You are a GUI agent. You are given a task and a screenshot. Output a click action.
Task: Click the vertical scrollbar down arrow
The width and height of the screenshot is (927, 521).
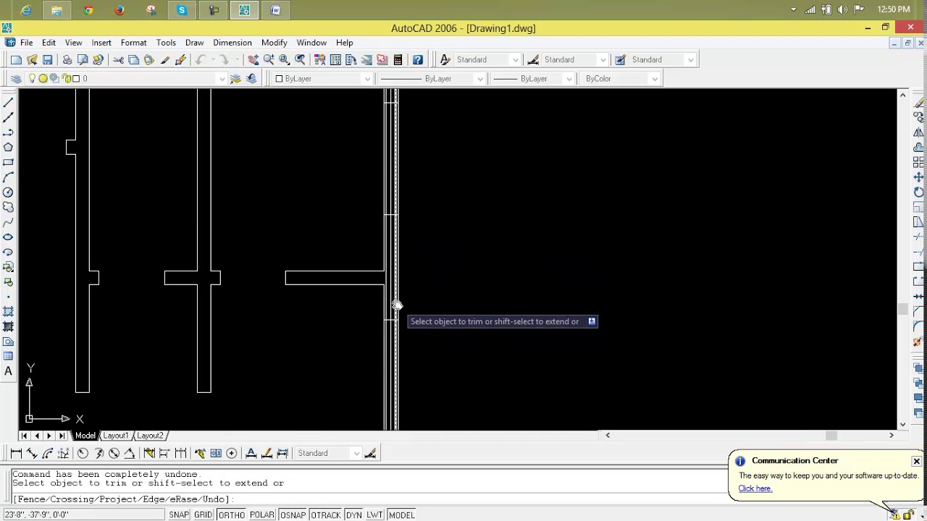902,425
